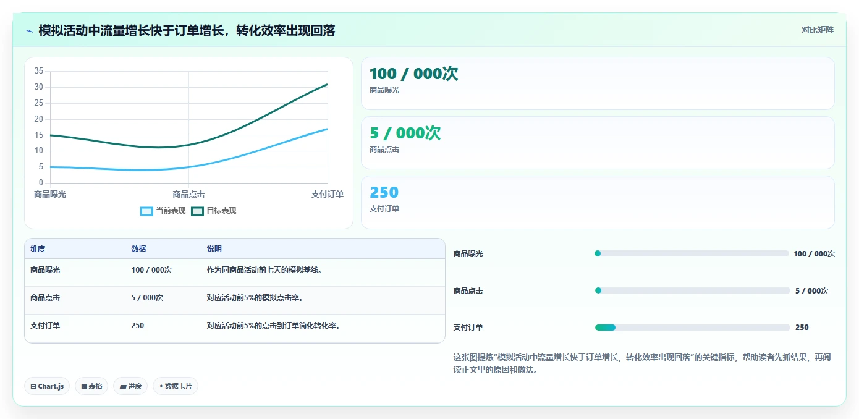
Task: Click the 维度 column header
Action: 38,249
